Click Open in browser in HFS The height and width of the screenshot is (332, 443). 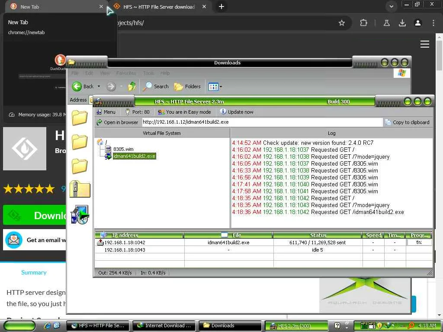click(x=117, y=122)
